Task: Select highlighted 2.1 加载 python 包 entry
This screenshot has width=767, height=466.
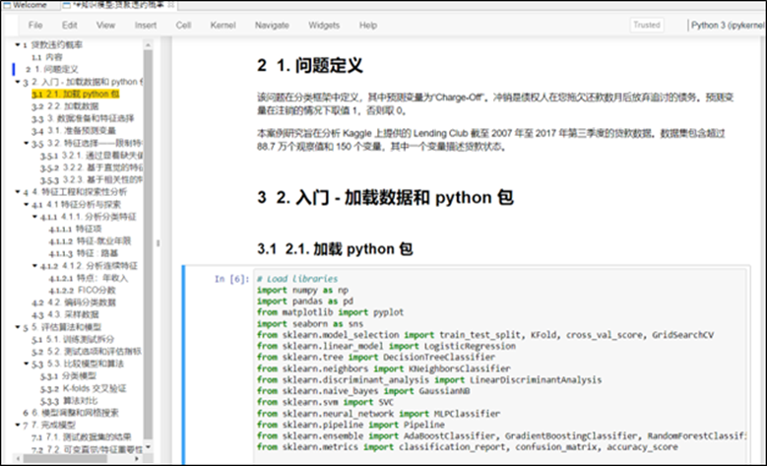Action: click(x=83, y=95)
